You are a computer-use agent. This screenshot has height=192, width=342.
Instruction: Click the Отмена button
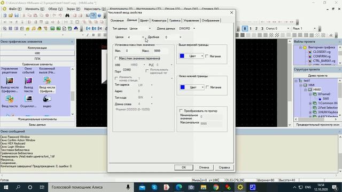pos(204,167)
